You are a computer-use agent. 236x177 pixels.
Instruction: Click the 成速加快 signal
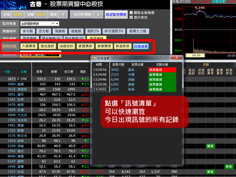pyautogui.click(x=66, y=46)
